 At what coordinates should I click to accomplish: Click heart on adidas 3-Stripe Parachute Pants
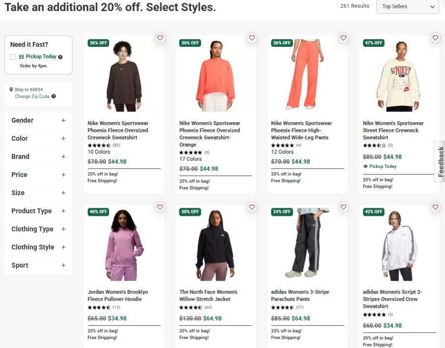(x=343, y=207)
